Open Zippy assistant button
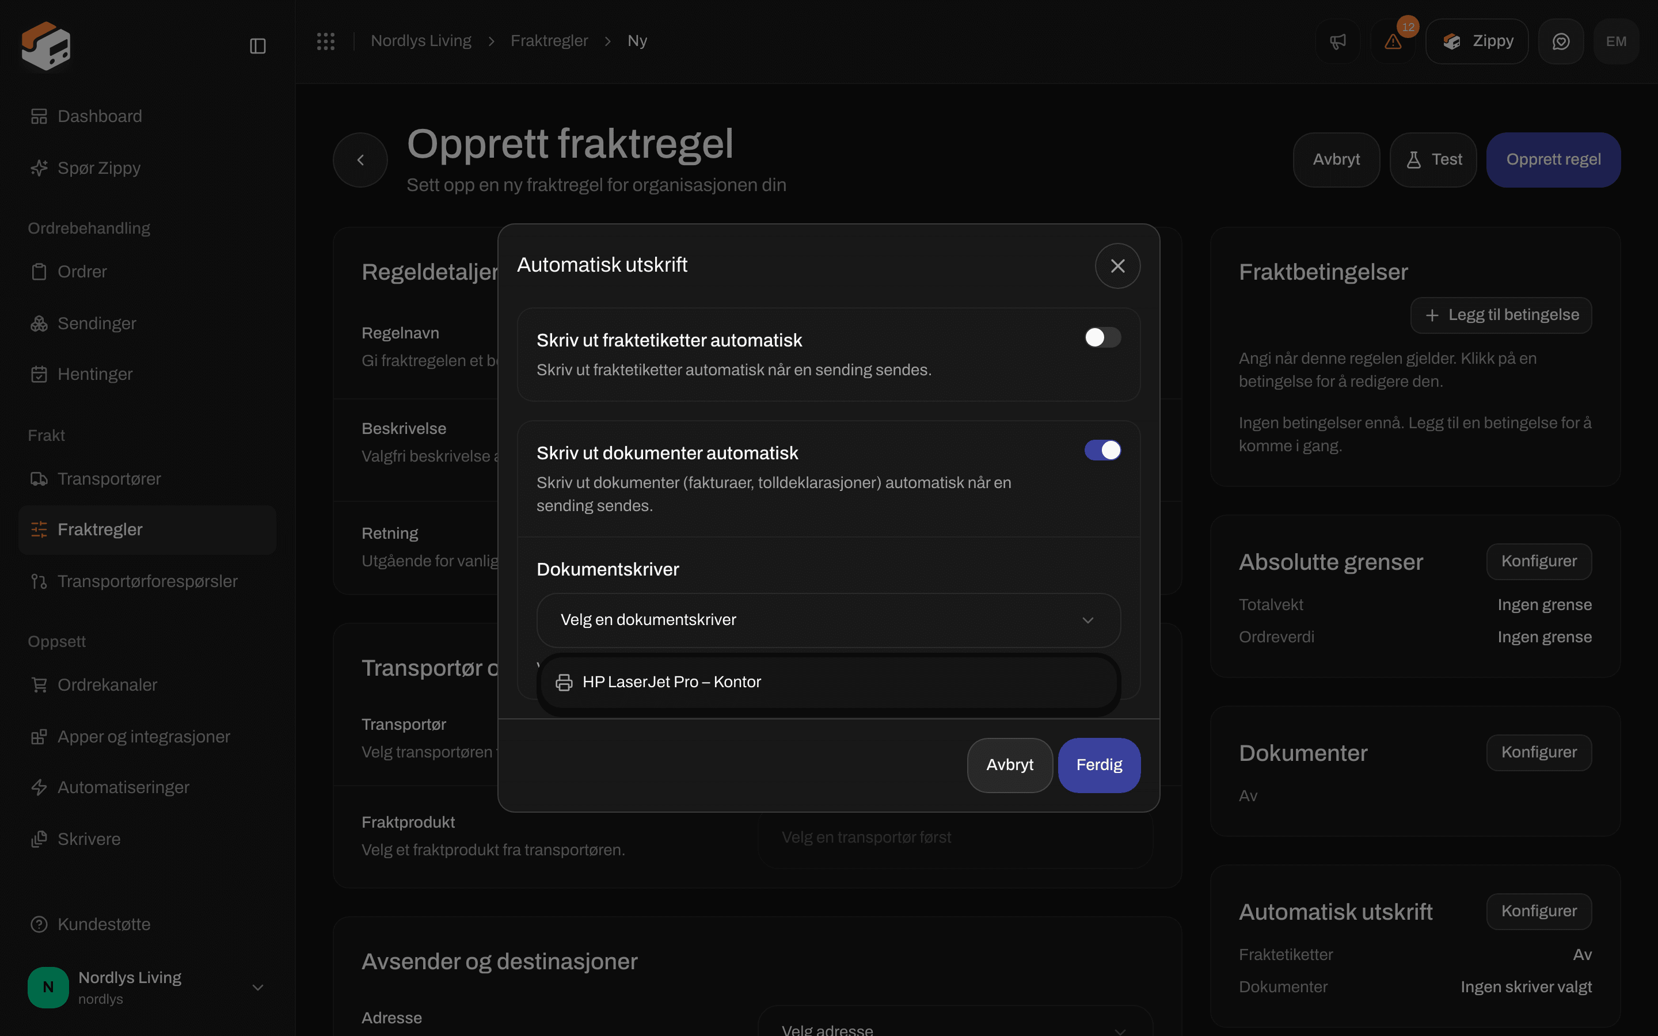The image size is (1658, 1036). point(1477,41)
